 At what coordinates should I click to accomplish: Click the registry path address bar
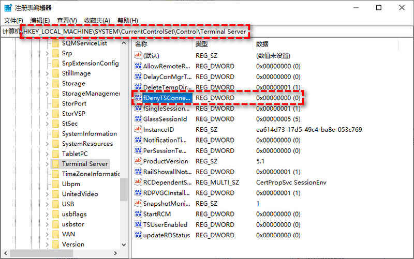coord(207,32)
